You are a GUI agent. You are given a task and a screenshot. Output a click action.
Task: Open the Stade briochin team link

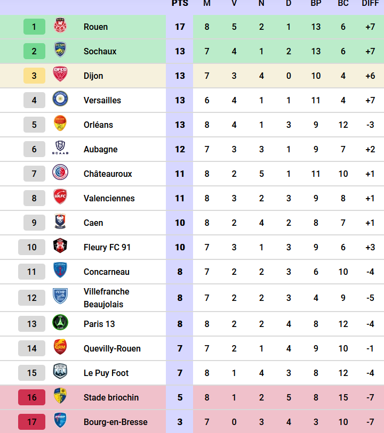click(111, 397)
